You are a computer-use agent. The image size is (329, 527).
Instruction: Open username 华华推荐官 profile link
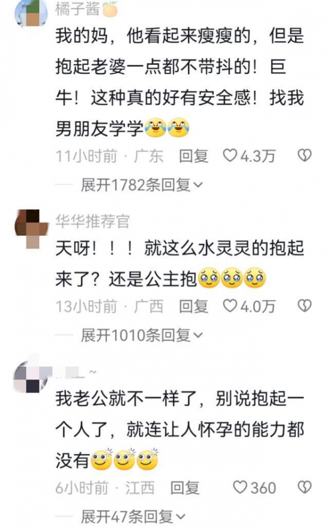(93, 221)
